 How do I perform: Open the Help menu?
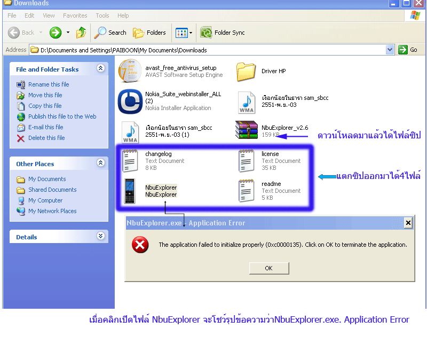pos(123,16)
